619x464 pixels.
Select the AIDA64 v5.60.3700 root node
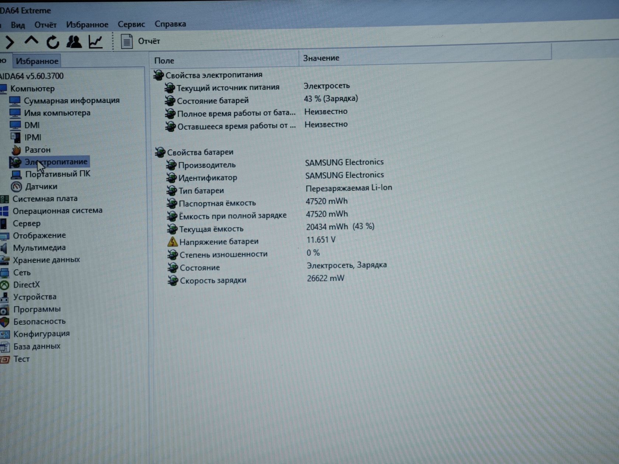pyautogui.click(x=32, y=76)
